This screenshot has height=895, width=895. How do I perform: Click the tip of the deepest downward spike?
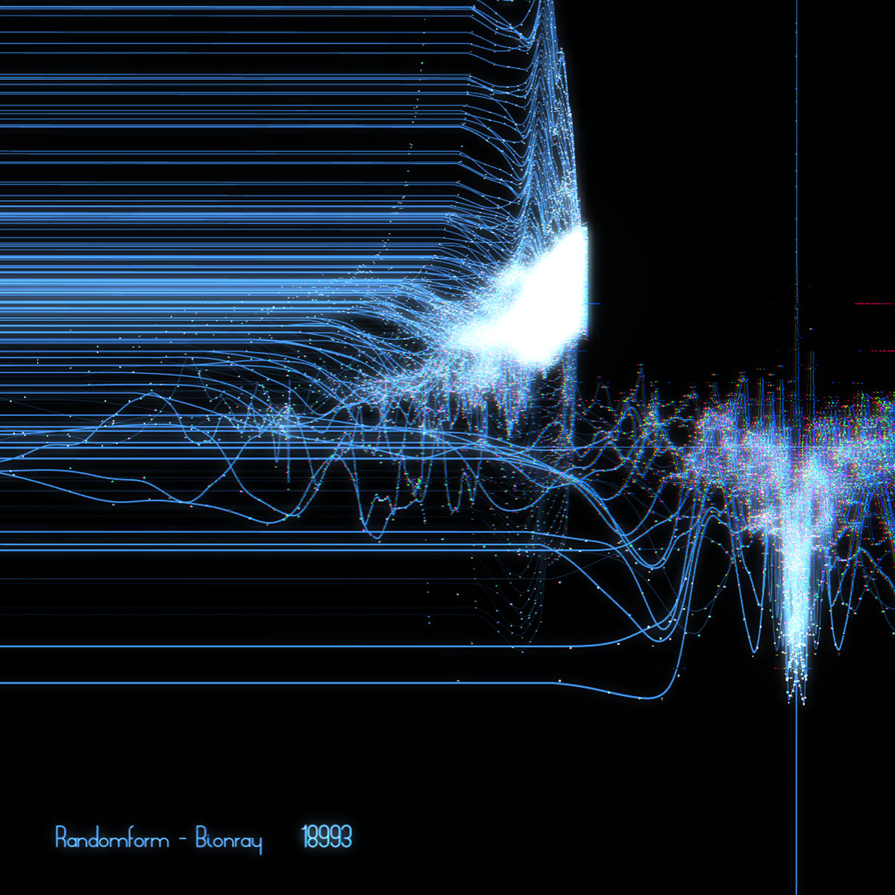tap(803, 701)
